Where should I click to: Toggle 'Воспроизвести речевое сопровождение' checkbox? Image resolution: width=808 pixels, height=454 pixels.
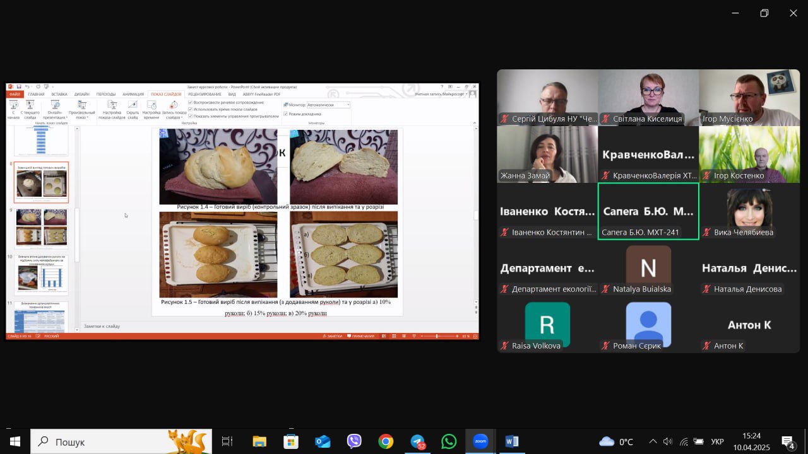point(191,102)
